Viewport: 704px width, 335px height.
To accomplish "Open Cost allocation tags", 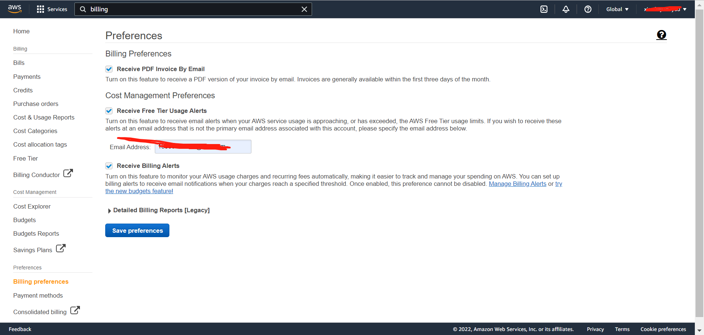I will coord(40,144).
